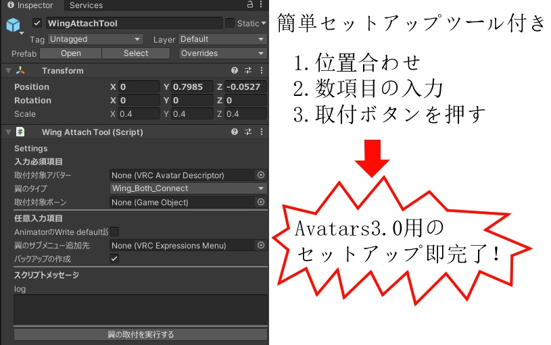Click the Scale Y field 0.4
Viewport: 551px width, 345px height.
click(192, 113)
